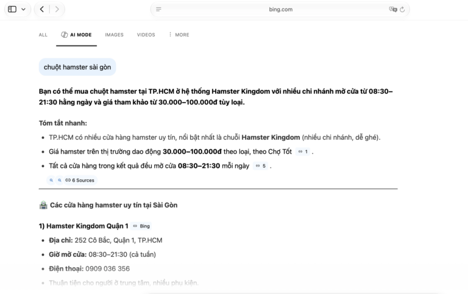468x294 pixels.
Task: Go back to previous page
Action: [42, 9]
